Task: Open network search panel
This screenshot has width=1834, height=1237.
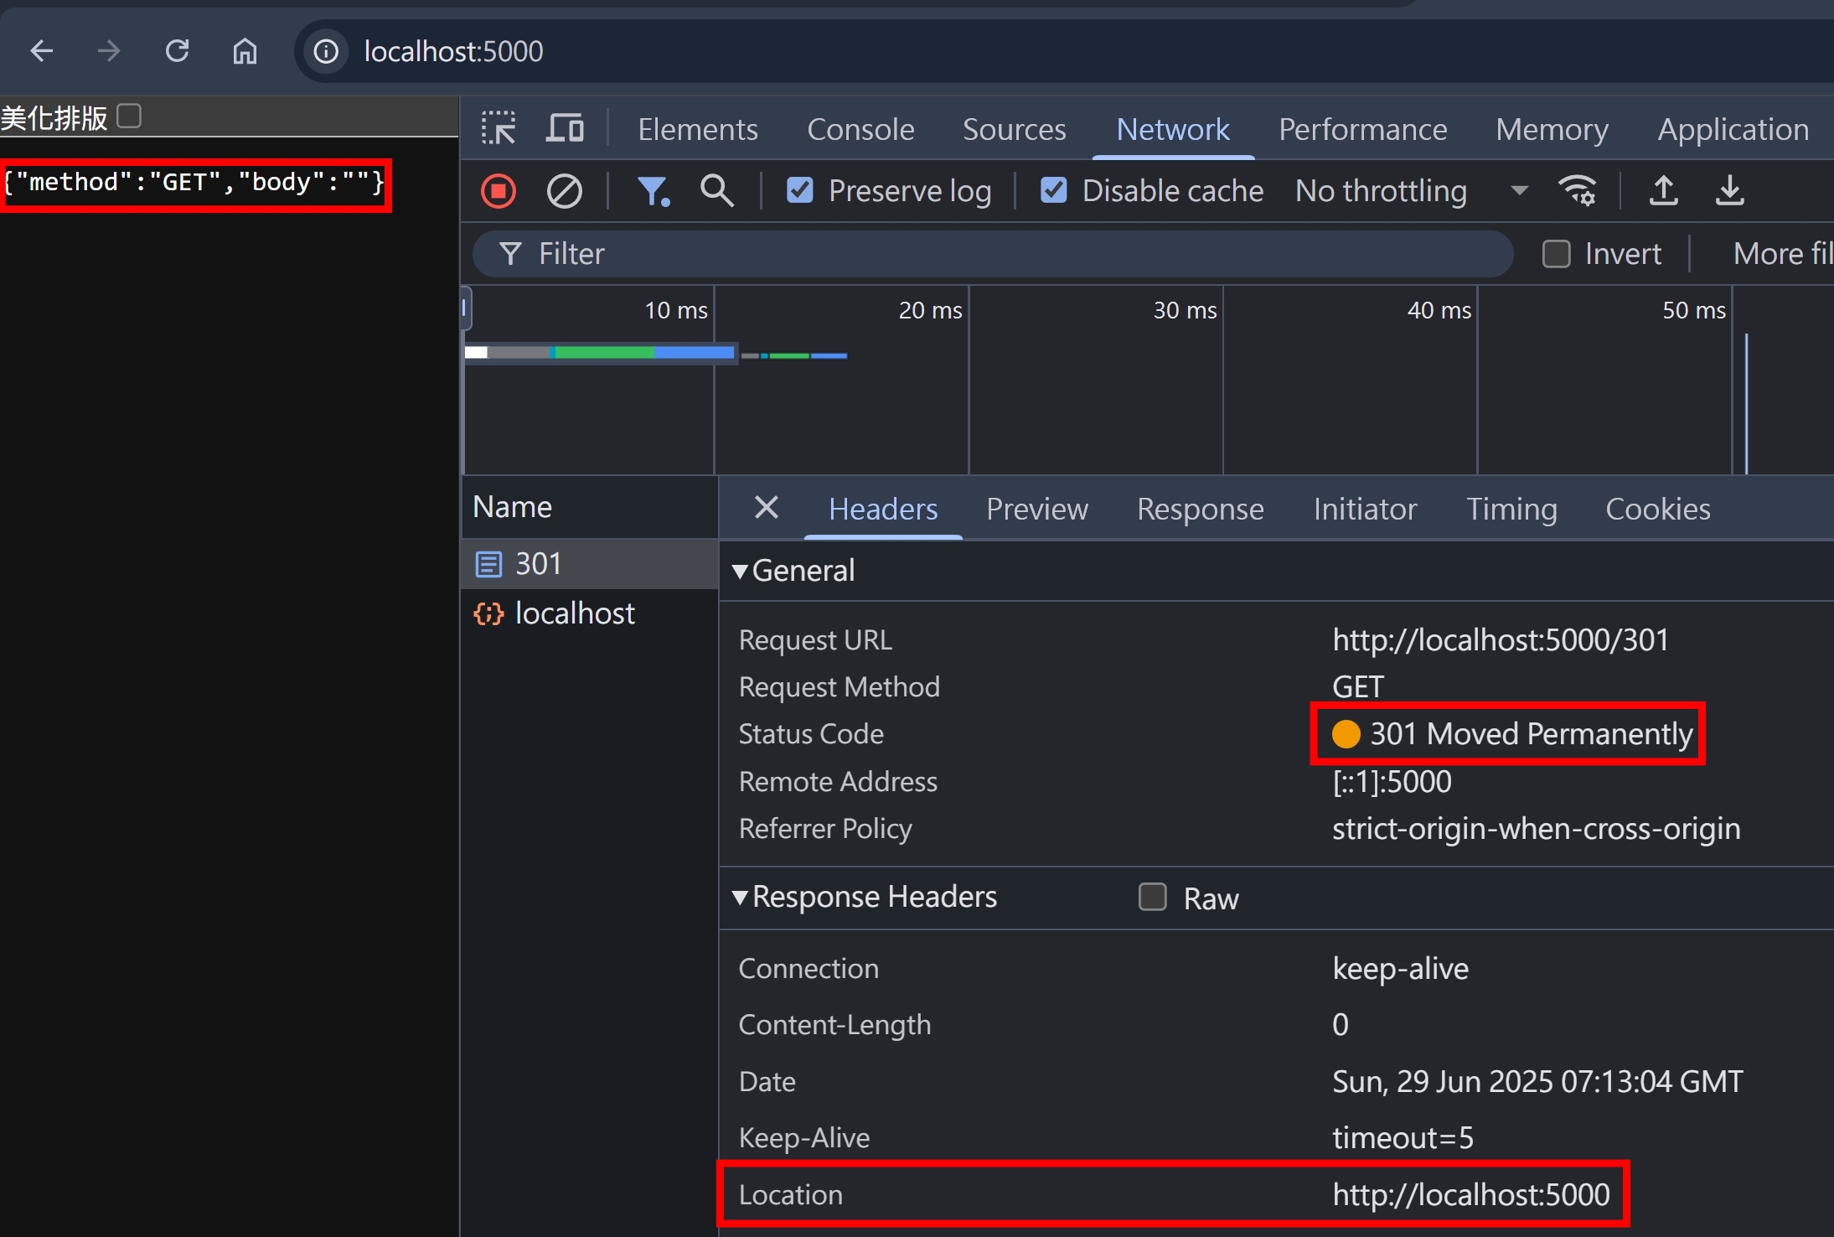Action: coord(717,191)
